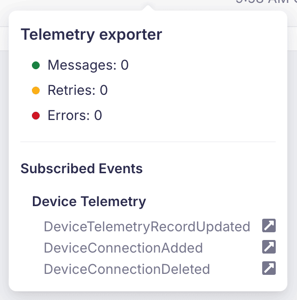The image size is (297, 300).
Task: Select the DeviceConnectionAdded event name
Action: click(123, 248)
